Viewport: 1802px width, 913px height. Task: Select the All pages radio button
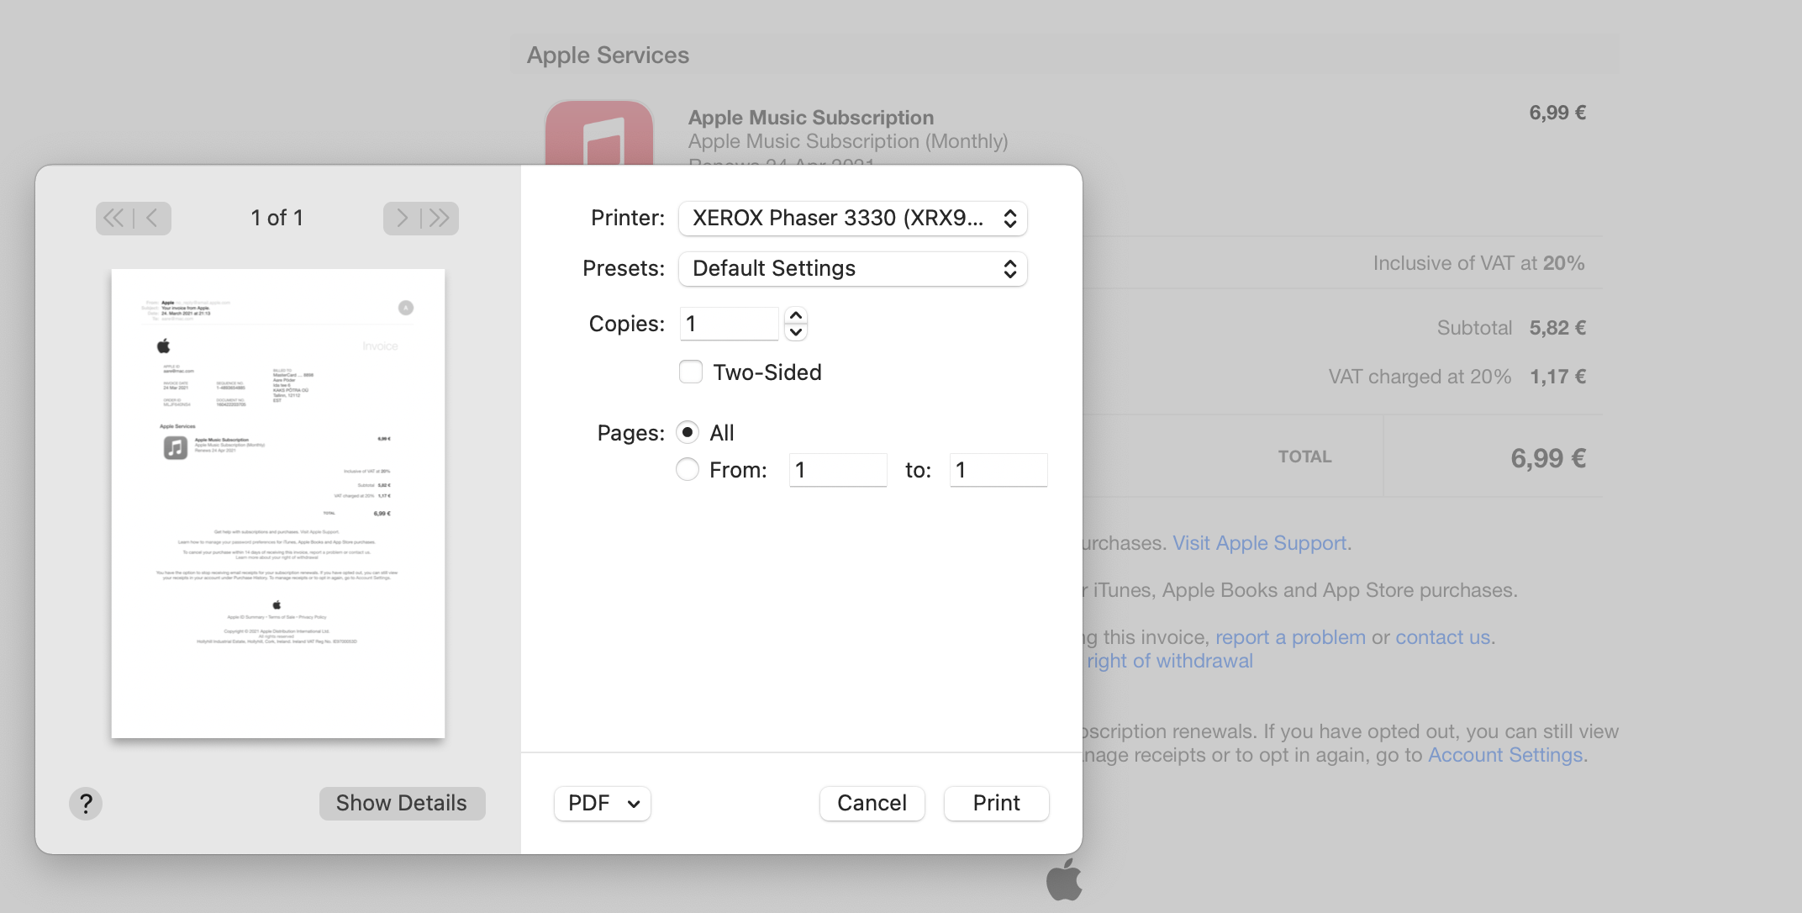(688, 432)
